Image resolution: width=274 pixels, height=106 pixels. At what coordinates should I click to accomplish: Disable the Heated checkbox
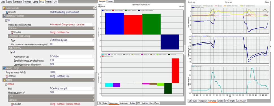[6, 84]
